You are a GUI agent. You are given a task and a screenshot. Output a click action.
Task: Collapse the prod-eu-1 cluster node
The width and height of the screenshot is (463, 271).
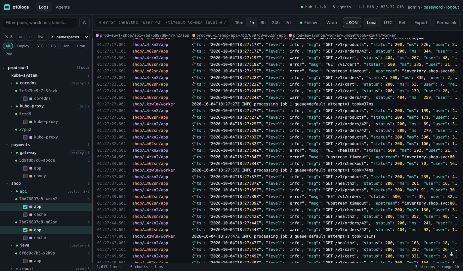click(4, 68)
